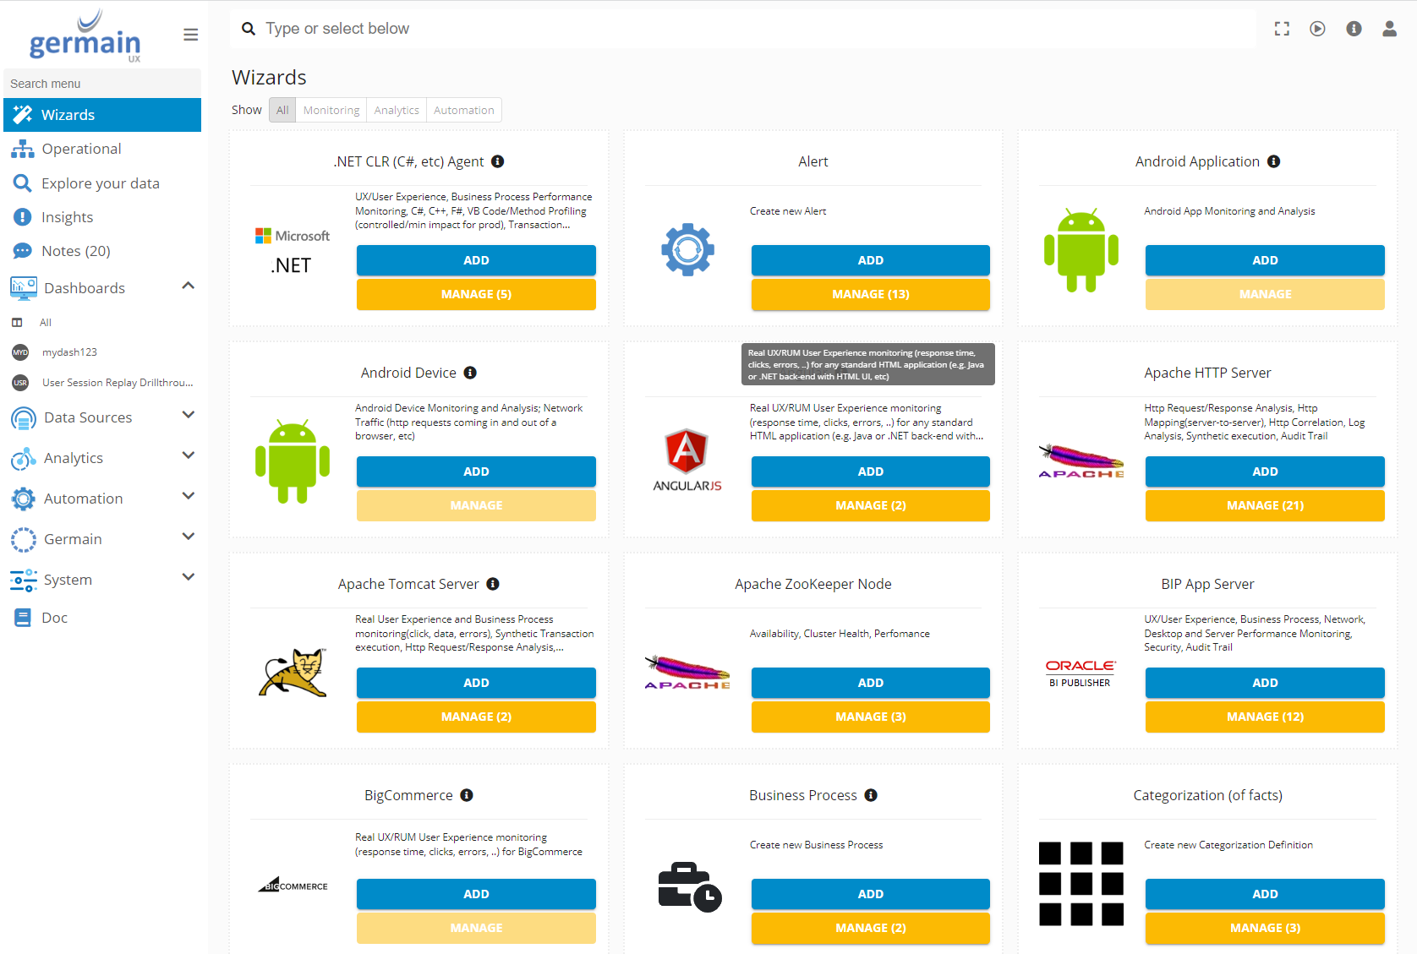This screenshot has width=1417, height=954.
Task: Click the Alert gear wizard icon
Action: pyautogui.click(x=687, y=249)
